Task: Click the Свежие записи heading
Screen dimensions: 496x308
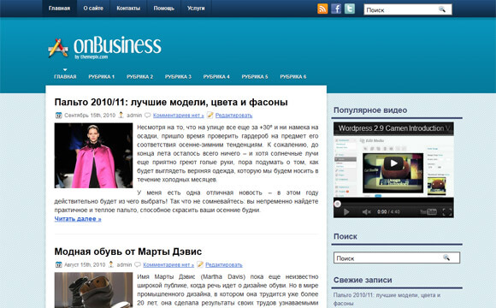Action: tap(363, 280)
